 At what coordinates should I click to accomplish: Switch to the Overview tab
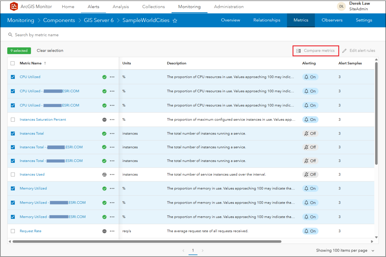click(x=231, y=20)
